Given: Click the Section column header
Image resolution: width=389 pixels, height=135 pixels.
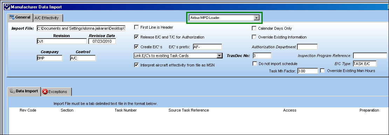Looking at the screenshot, I should coord(67,110).
